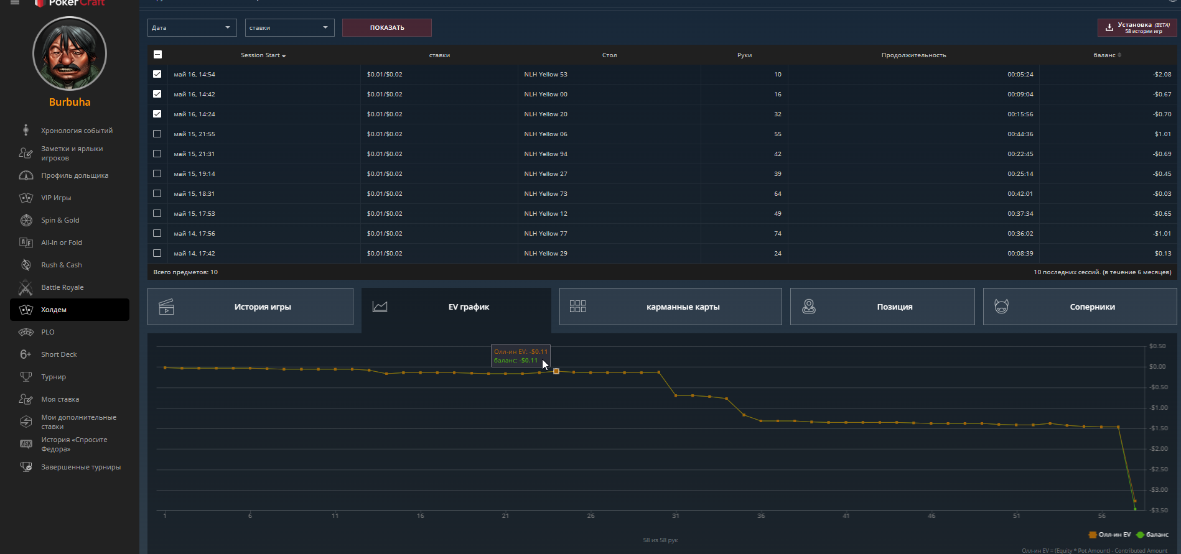Image resolution: width=1181 pixels, height=554 pixels.
Task: Check session май 15, 21:31 checkbox
Action: (x=157, y=154)
